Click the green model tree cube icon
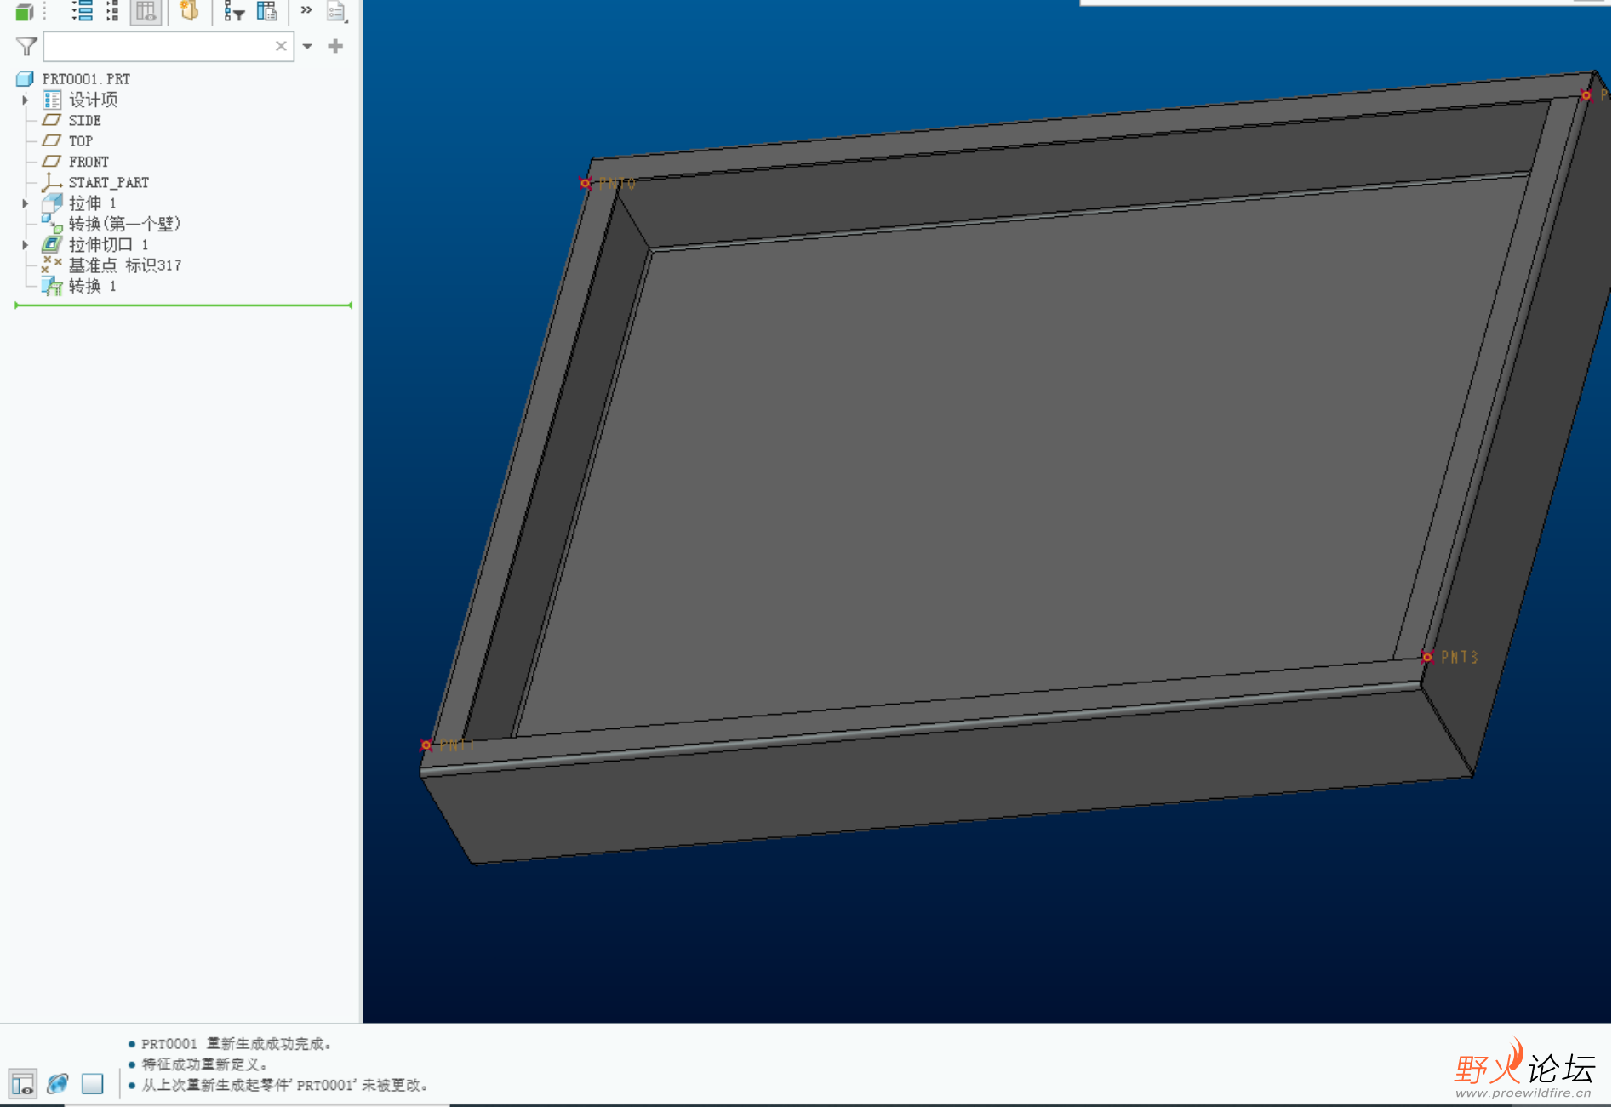This screenshot has height=1107, width=1612. [x=25, y=12]
